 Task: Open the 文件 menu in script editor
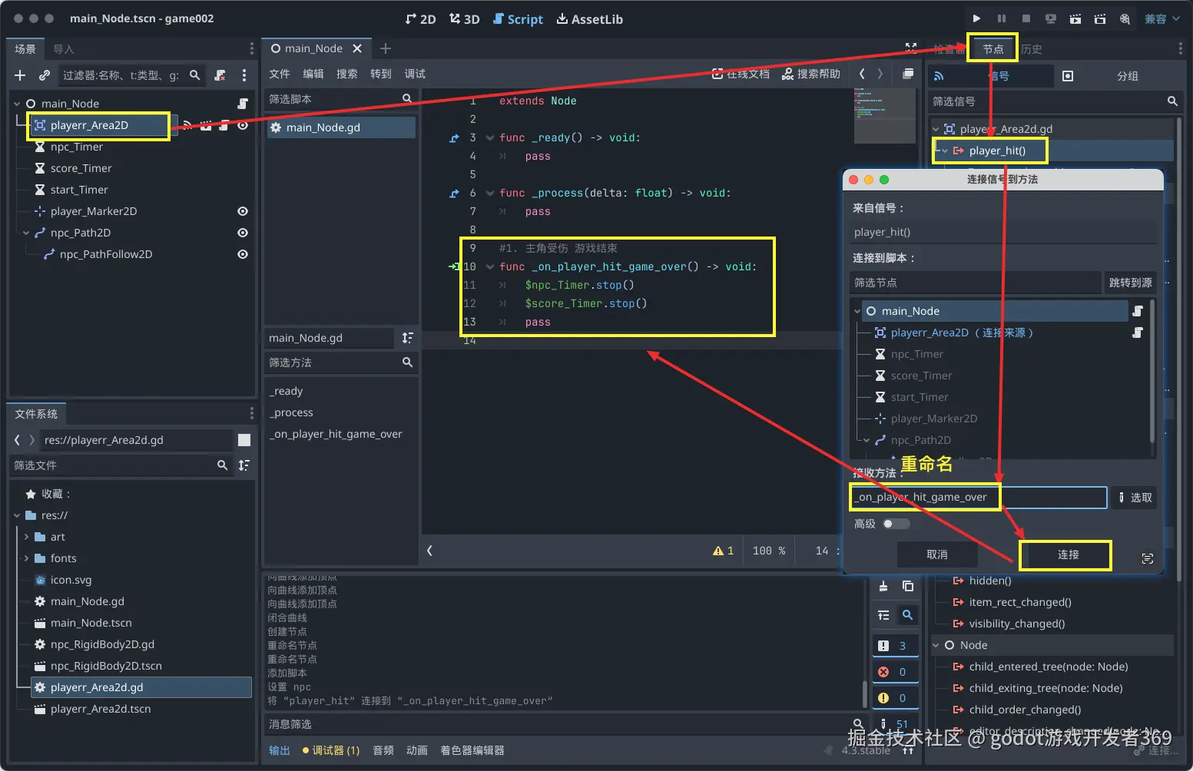click(x=280, y=74)
